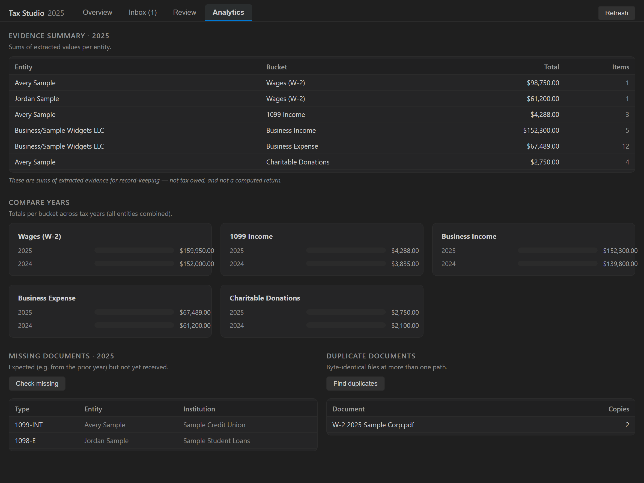Viewport: 644px width, 483px height.
Task: Click the $4,288.00 total in Evidence Summary table
Action: click(x=544, y=114)
